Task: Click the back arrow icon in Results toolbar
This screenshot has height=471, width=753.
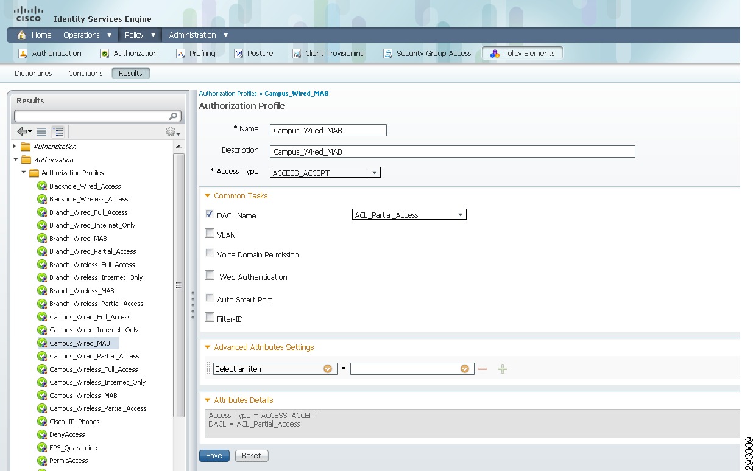Action: [25, 131]
